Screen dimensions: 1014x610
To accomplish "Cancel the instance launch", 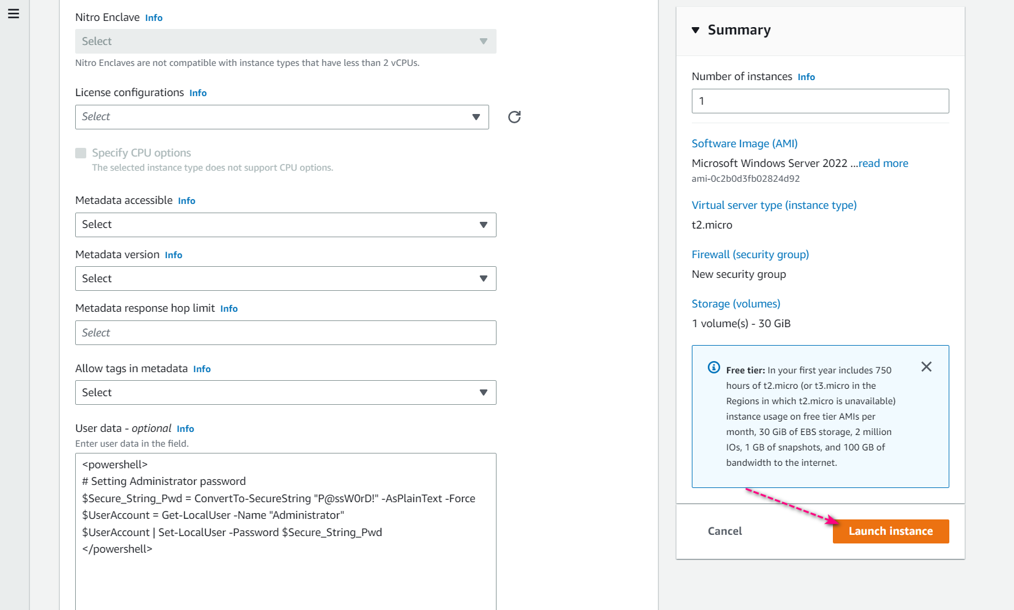I will click(724, 531).
